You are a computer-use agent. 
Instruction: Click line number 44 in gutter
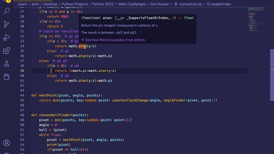22,95
